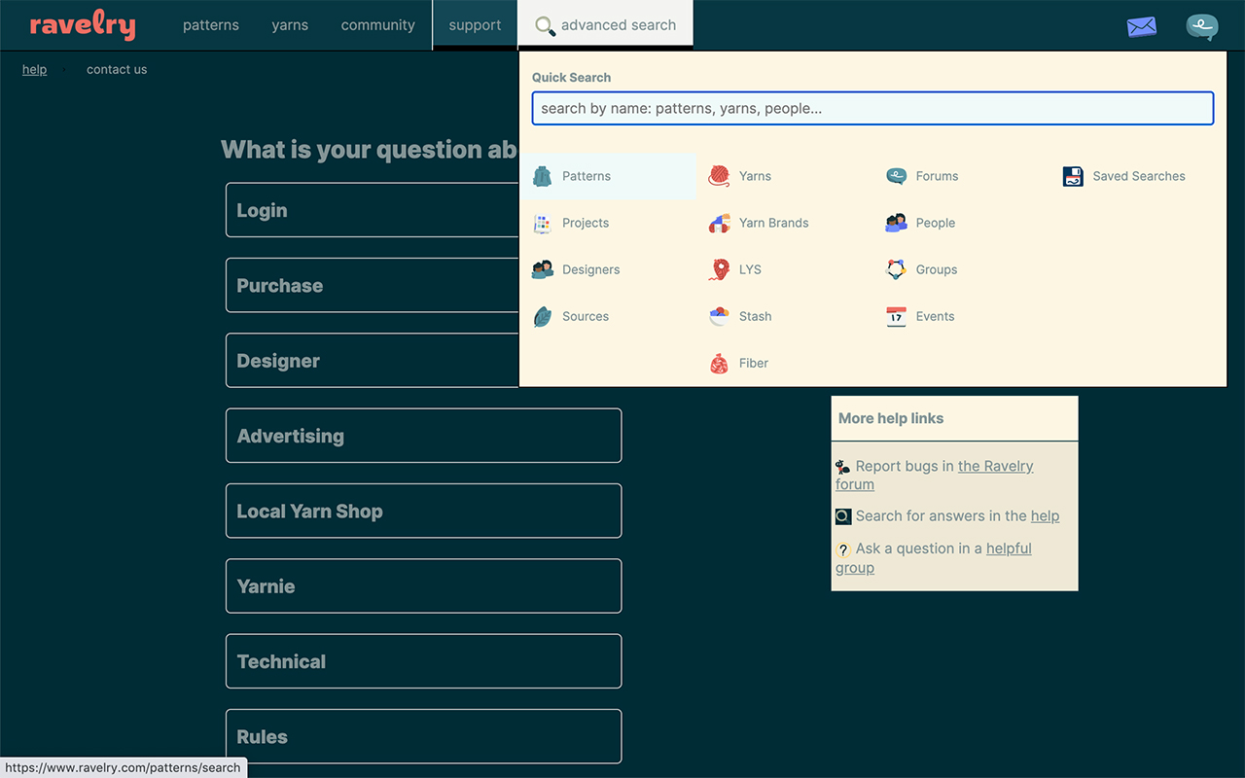
Task: Choose the Technical question category
Action: [x=423, y=661]
